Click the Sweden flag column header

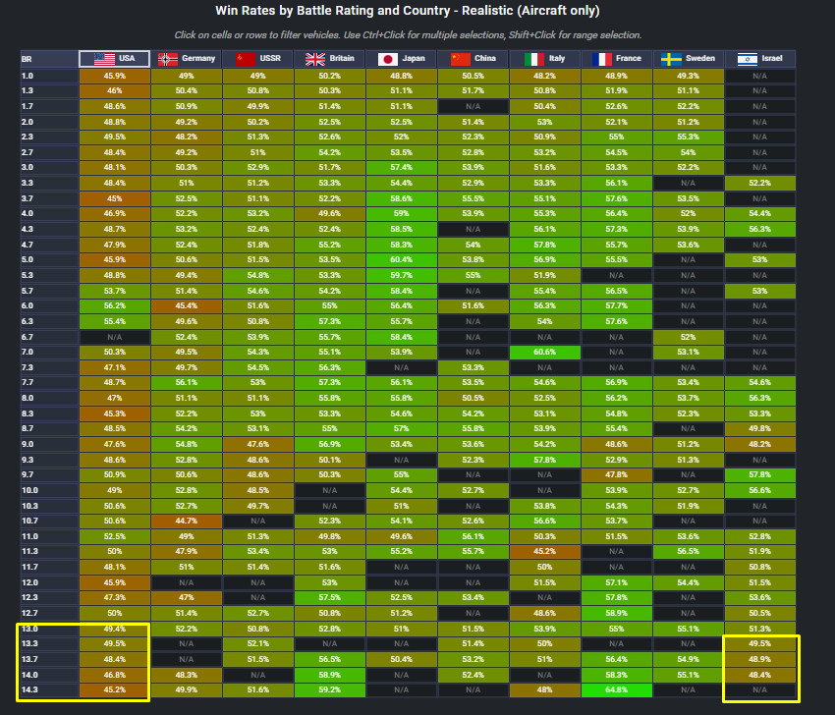672,59
